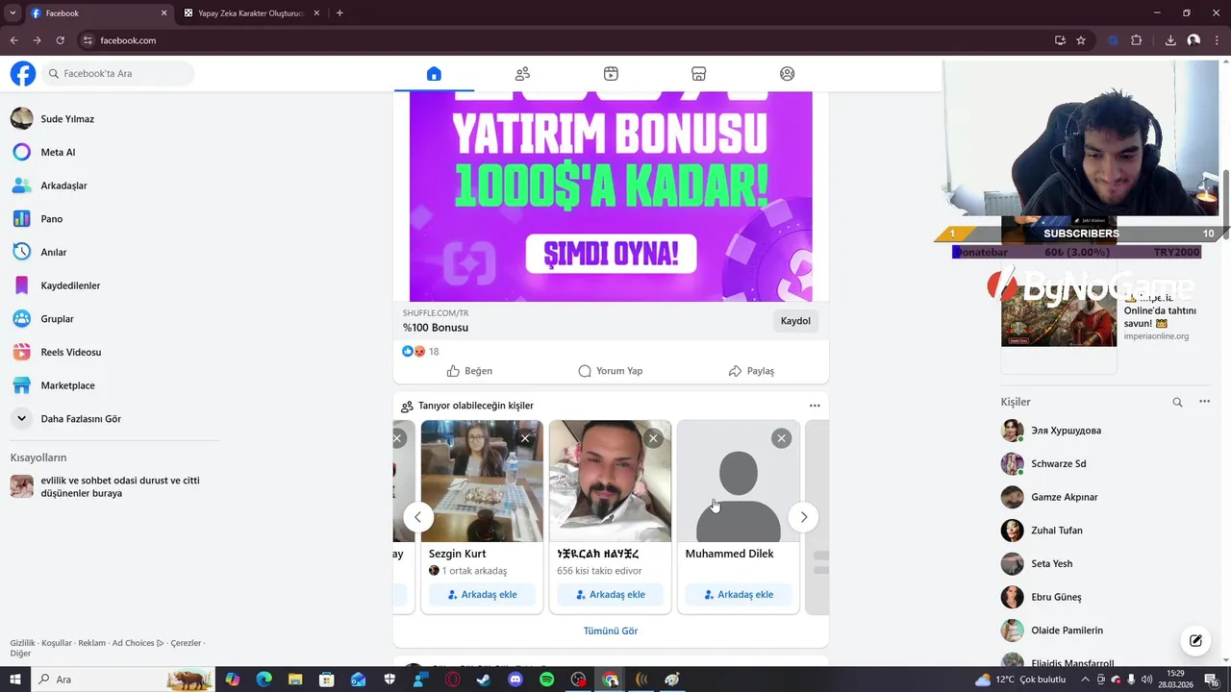Viewport: 1231px width, 692px height.
Task: Open the Marketplace storefront icon in the top bar
Action: [x=699, y=74]
